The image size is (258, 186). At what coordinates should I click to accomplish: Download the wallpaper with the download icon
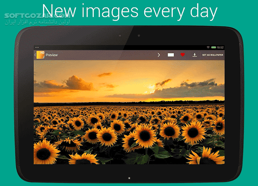[x=195, y=55]
